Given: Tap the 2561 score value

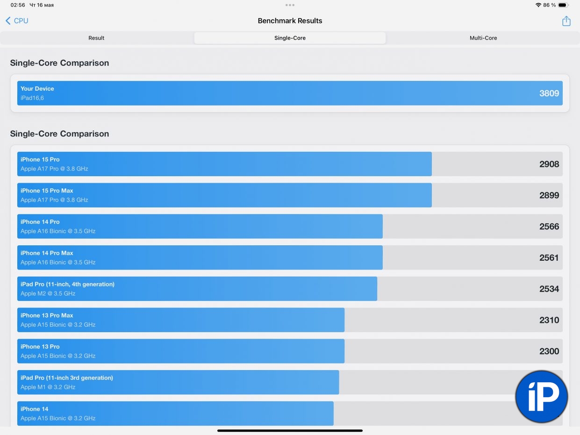Looking at the screenshot, I should coord(549,257).
